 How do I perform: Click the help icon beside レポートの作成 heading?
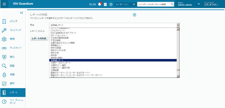point(134,15)
